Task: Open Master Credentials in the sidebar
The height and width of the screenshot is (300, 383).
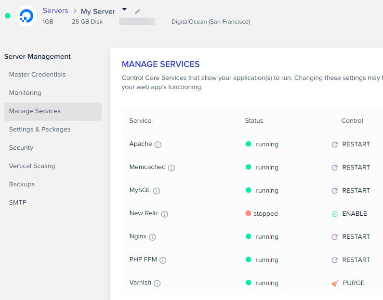Action: pos(37,74)
